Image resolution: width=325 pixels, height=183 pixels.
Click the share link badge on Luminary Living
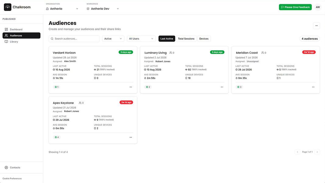click(148, 87)
